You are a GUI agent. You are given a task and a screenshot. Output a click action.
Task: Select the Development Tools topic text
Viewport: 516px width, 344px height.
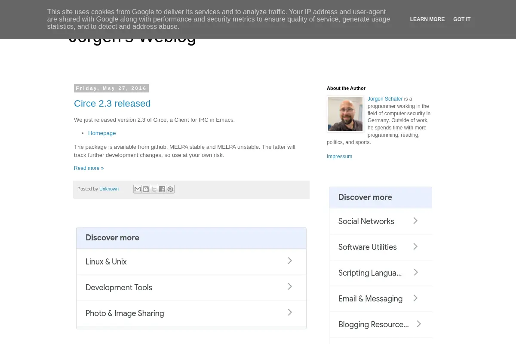point(119,288)
